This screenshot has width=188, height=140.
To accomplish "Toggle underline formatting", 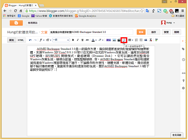I will 83,40.
